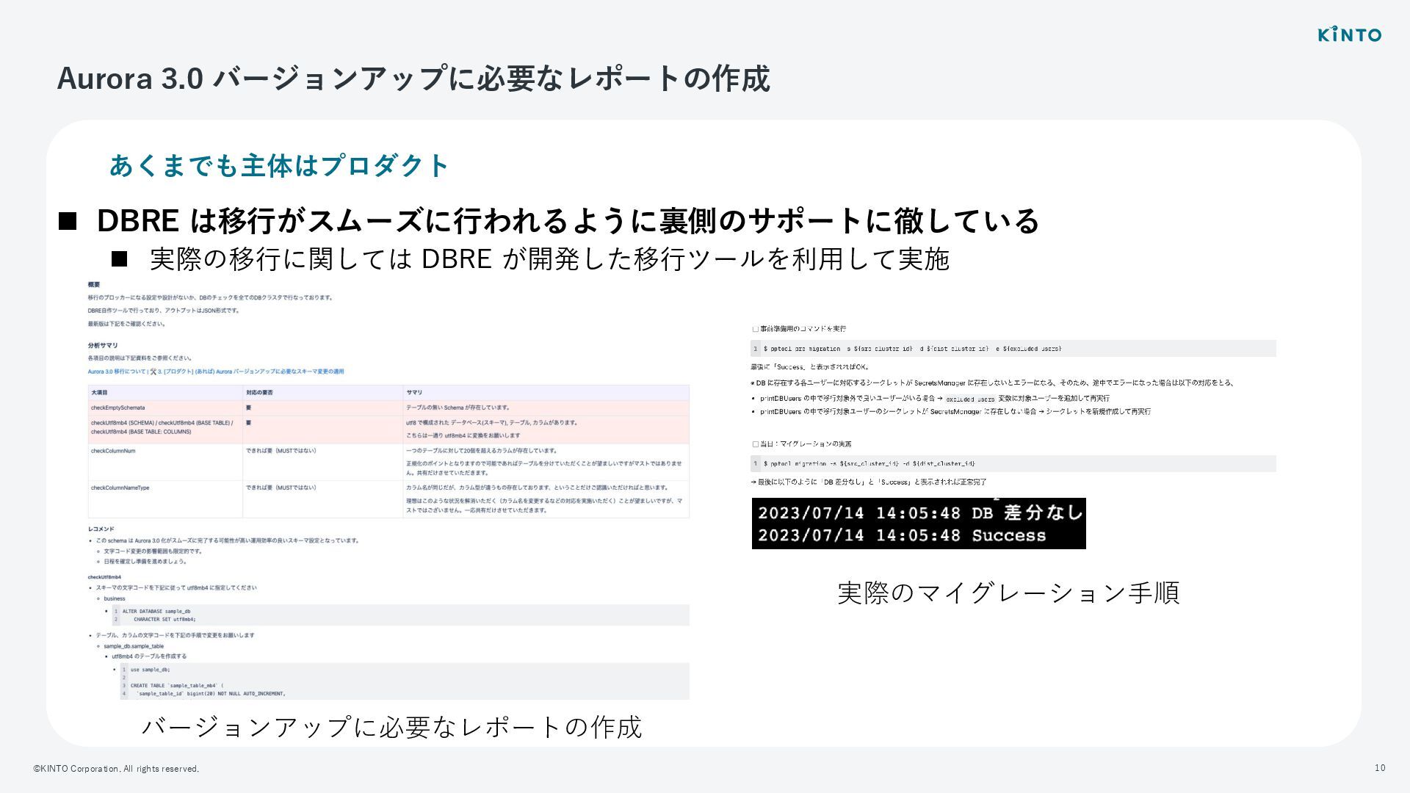Click the 分析サマリ heading
This screenshot has height=793, width=1410.
coord(103,345)
